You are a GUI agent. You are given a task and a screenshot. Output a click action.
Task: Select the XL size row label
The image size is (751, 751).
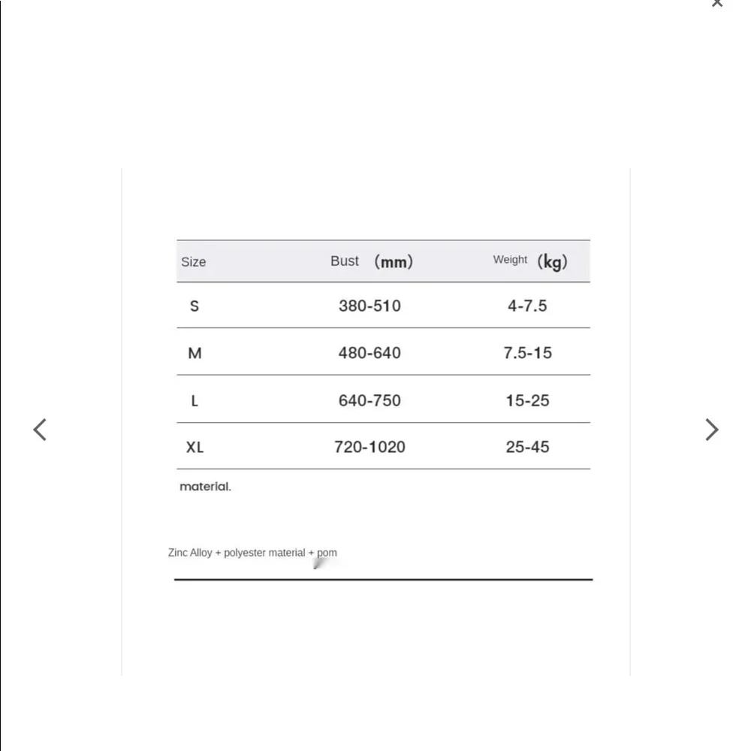195,448
